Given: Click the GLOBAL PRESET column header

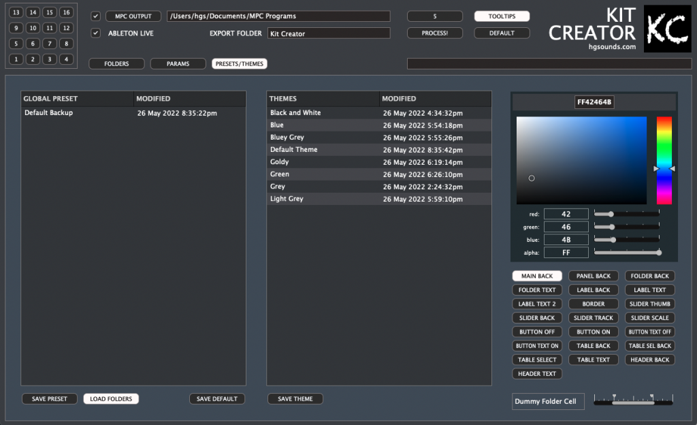Looking at the screenshot, I should pyautogui.click(x=78, y=99).
